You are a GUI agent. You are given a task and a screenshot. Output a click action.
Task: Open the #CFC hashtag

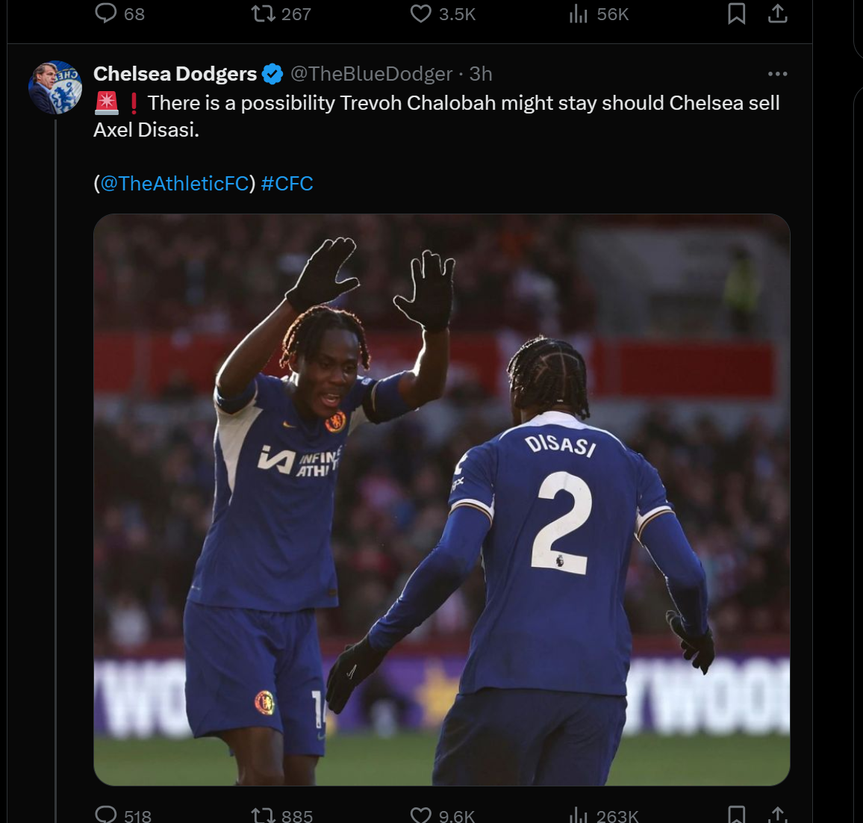(x=287, y=184)
